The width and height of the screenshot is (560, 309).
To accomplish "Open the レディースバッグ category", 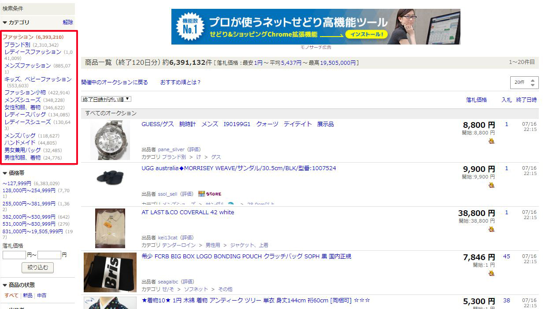I will [x=25, y=115].
